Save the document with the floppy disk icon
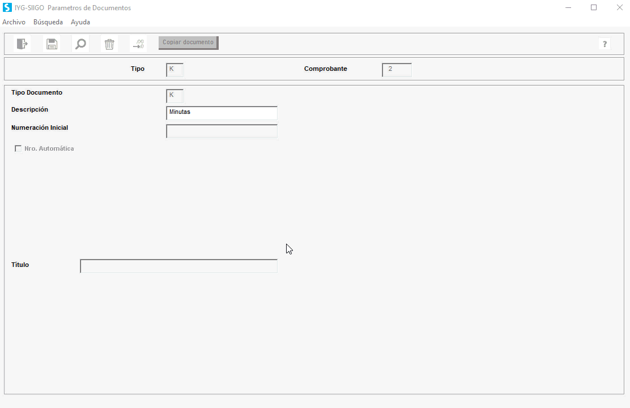This screenshot has height=408, width=630. 52,44
